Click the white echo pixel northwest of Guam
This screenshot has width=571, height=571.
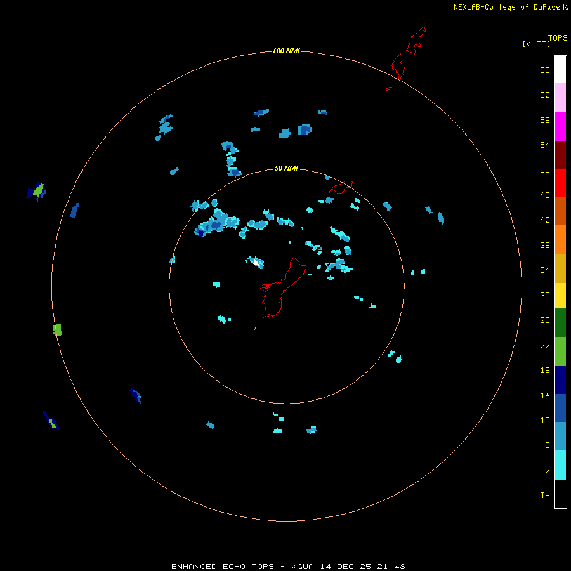pyautogui.click(x=256, y=262)
